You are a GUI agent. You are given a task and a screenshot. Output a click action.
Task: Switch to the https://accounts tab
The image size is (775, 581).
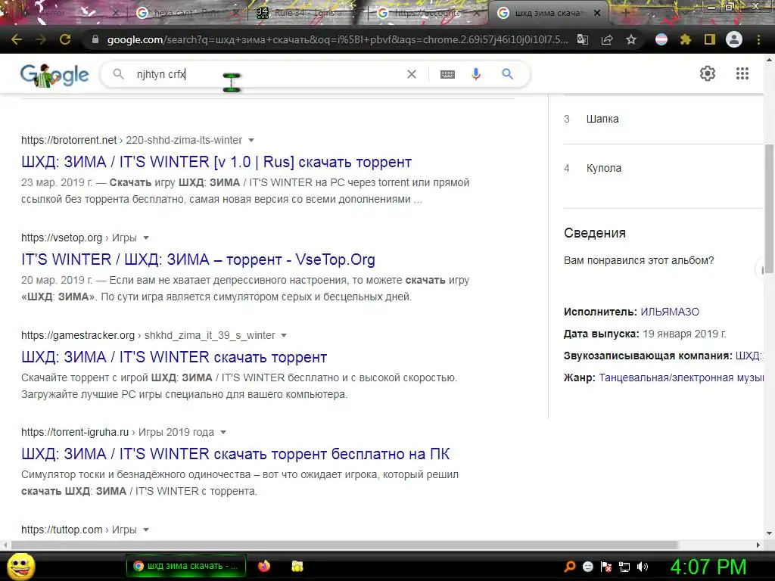point(428,13)
